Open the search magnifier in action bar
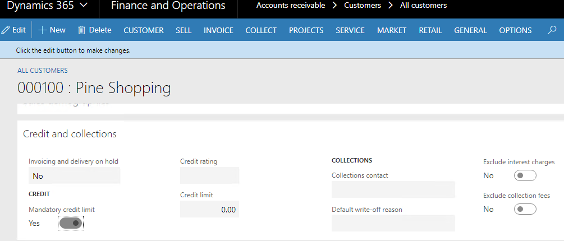The image size is (564, 241). tap(552, 30)
